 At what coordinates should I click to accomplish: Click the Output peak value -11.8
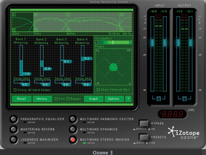click(179, 12)
